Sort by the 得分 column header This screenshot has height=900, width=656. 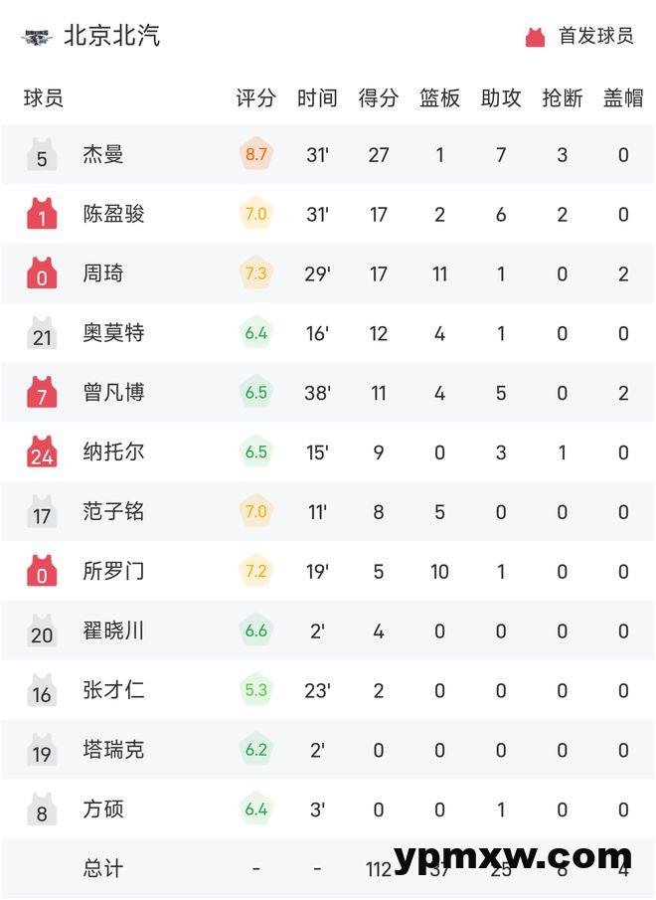pyautogui.click(x=378, y=98)
